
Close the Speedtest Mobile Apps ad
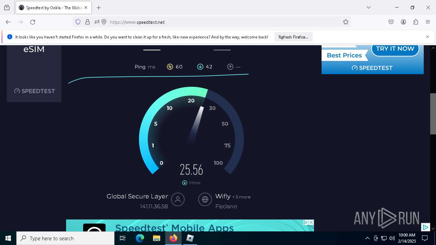(311, 223)
